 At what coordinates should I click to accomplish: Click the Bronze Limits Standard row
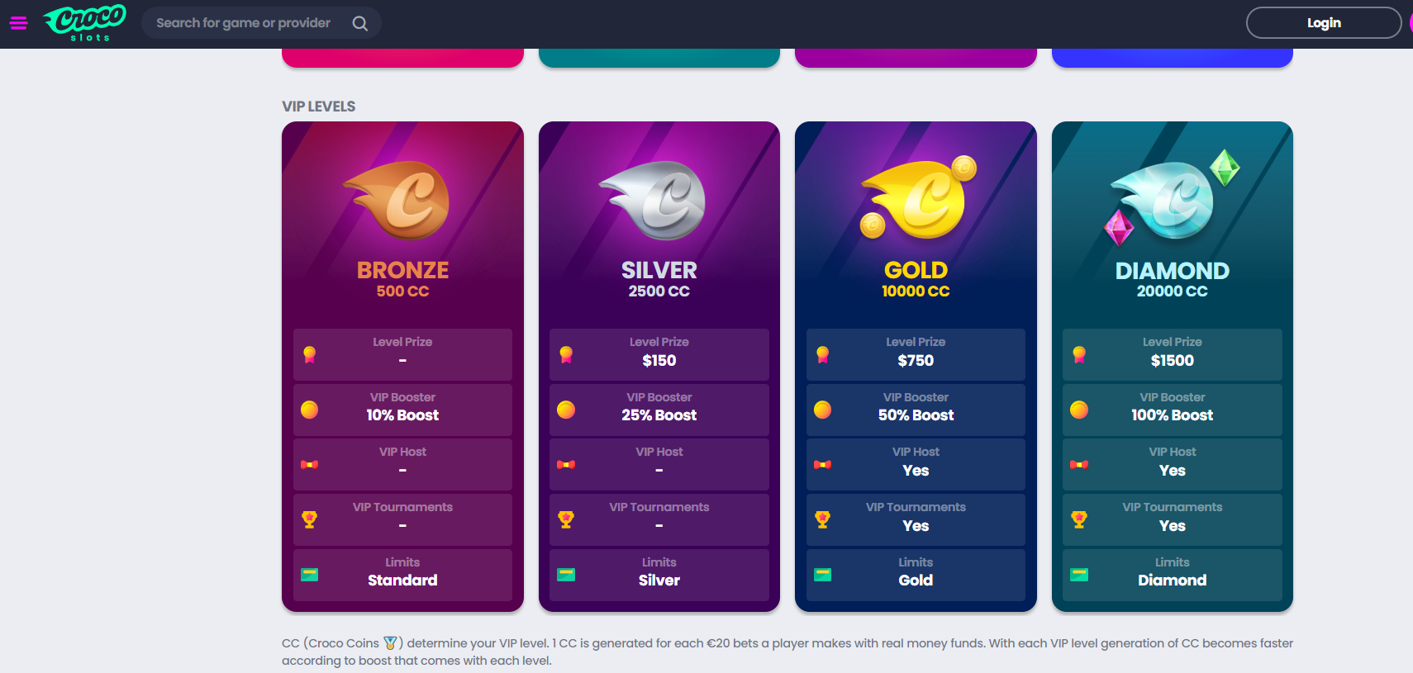[402, 575]
